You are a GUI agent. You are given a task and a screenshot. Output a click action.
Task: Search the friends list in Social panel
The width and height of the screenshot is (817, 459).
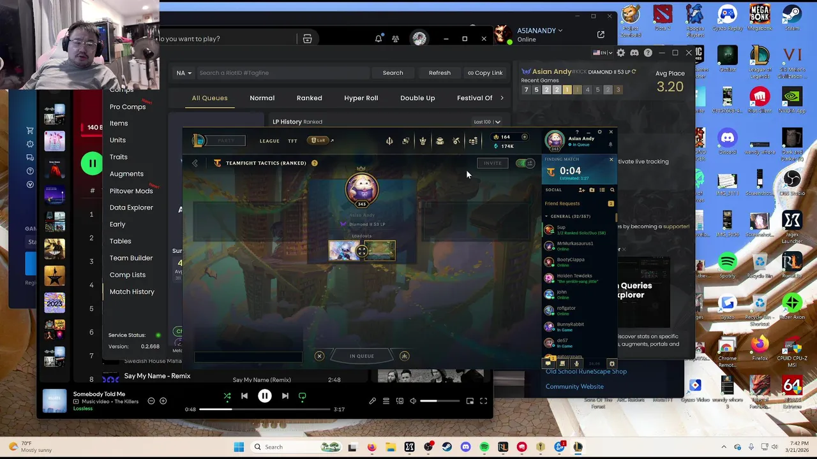click(612, 190)
